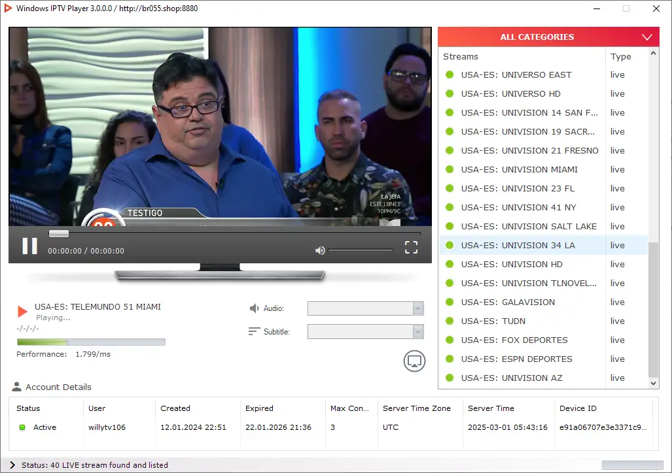
Task: Select stream USA-ES: UNIVISION MIAMI
Action: (x=544, y=169)
